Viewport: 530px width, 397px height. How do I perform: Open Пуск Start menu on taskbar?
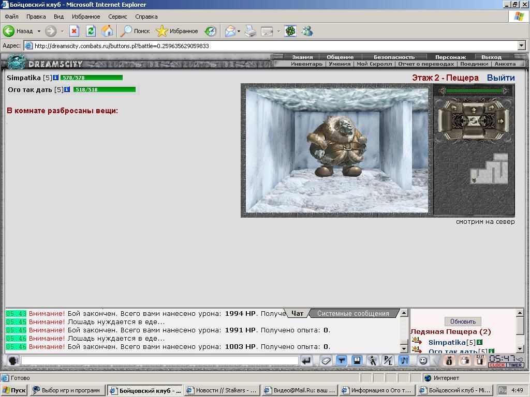pyautogui.click(x=14, y=390)
